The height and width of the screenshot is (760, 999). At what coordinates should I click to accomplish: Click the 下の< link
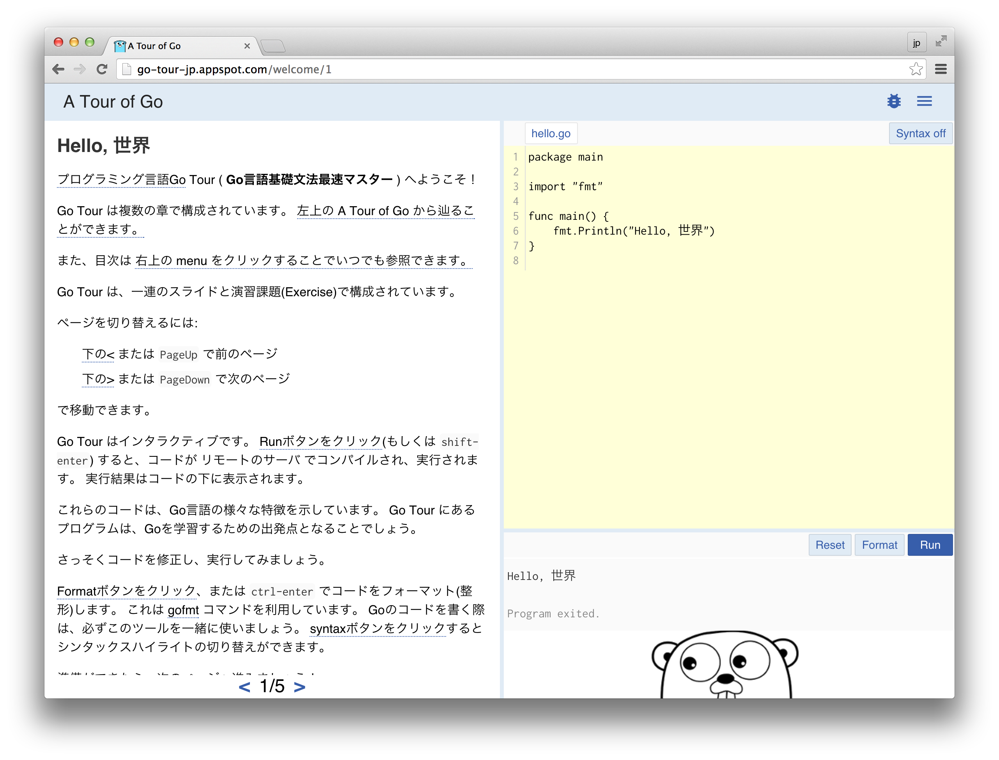coord(98,354)
